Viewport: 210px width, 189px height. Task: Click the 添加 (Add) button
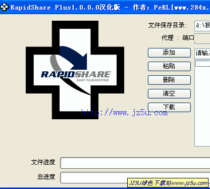point(169,53)
